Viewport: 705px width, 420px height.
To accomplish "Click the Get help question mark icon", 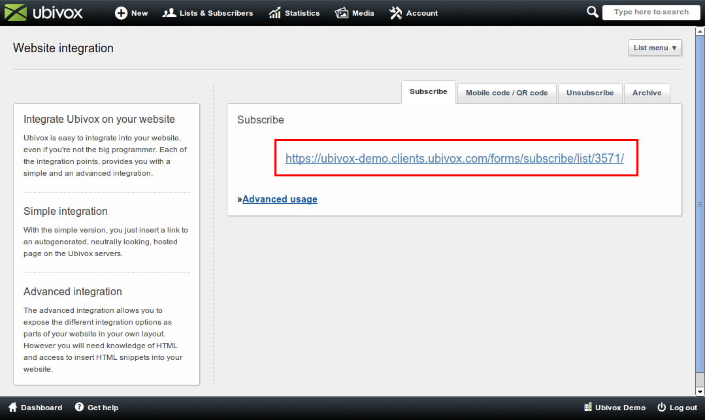I will pyautogui.click(x=79, y=407).
